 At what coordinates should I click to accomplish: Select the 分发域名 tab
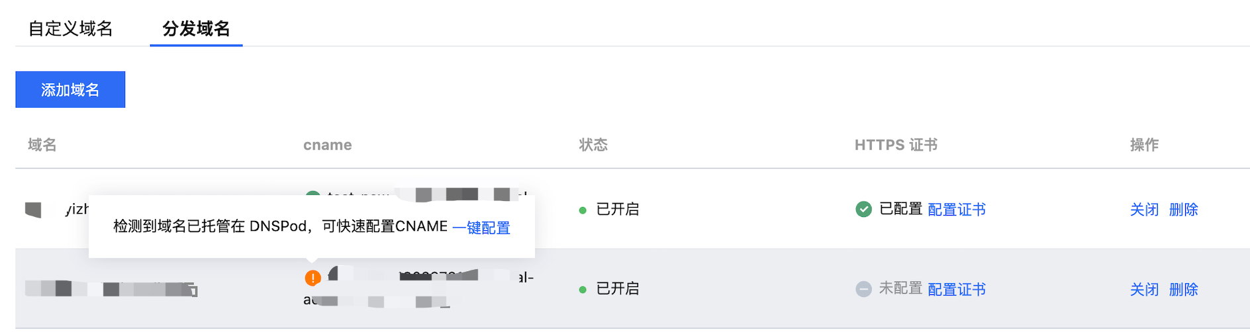196,28
